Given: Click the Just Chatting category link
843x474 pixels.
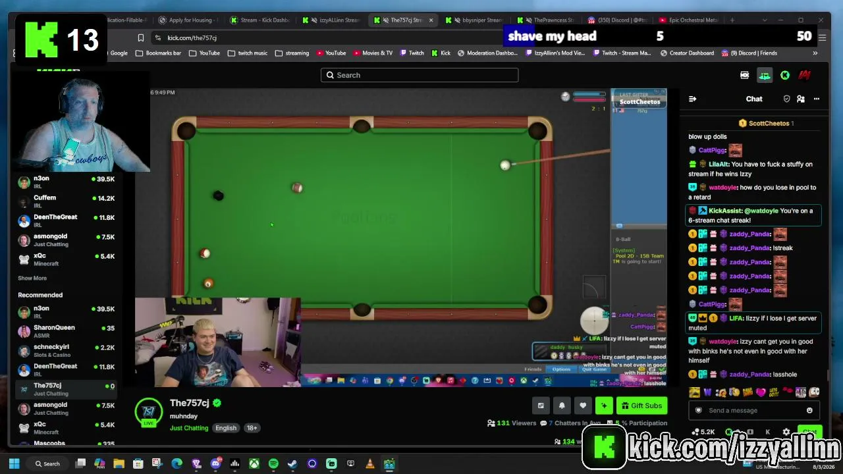Looking at the screenshot, I should point(189,428).
